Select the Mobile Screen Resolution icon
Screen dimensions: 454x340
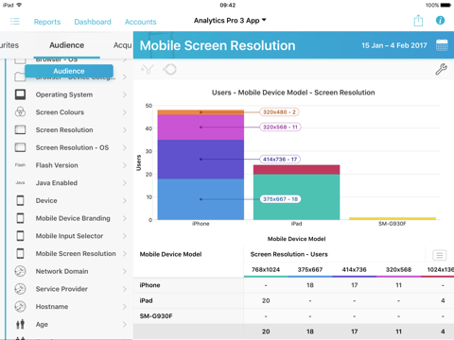(x=20, y=253)
